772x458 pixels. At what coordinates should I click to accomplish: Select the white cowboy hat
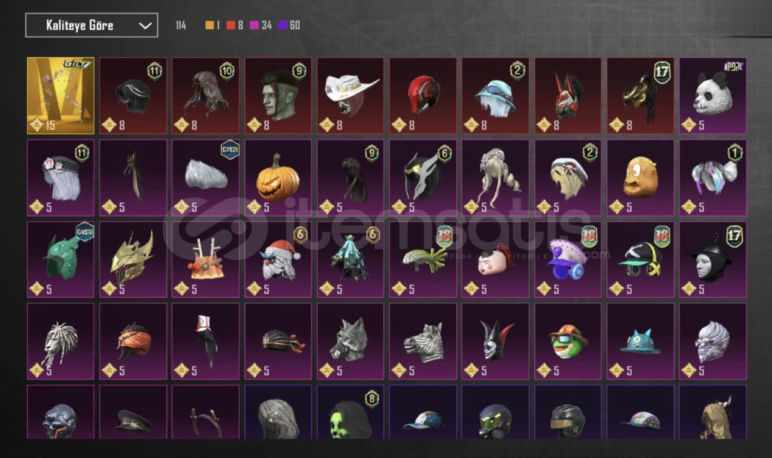[351, 96]
